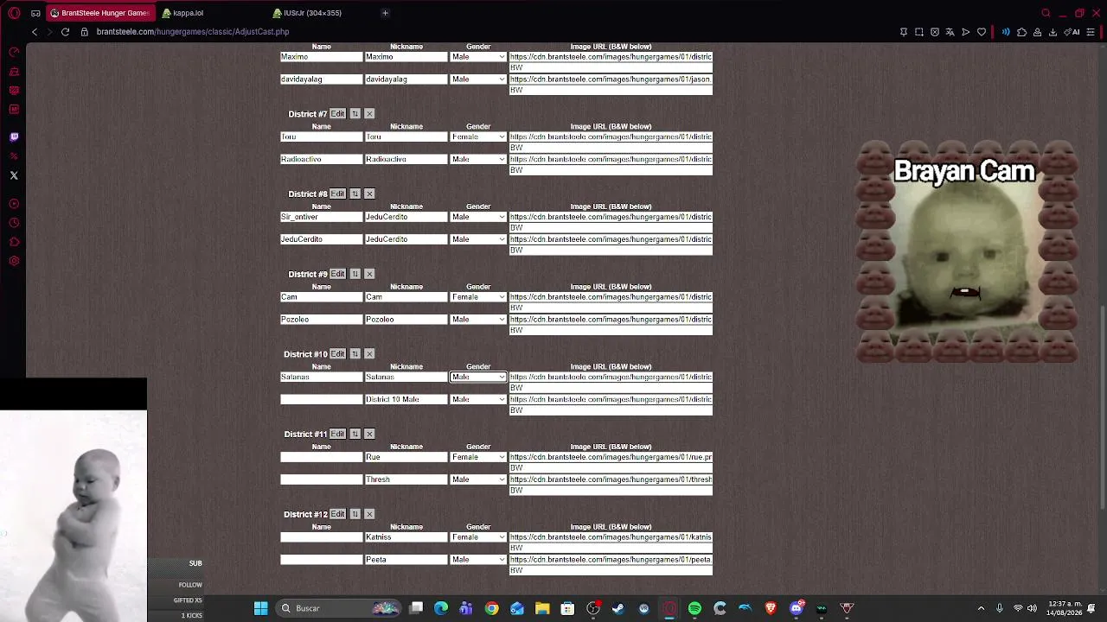Open Discord from the taskbar

(x=797, y=608)
